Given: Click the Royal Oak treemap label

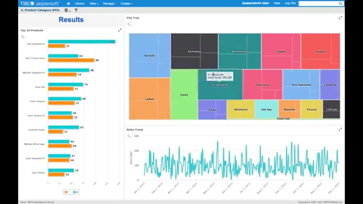Looking at the screenshot, I should point(283,118).
